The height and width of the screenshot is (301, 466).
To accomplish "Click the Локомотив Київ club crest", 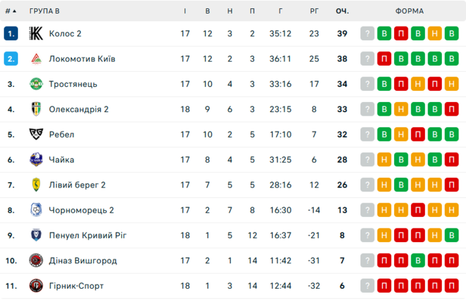I will (36, 59).
